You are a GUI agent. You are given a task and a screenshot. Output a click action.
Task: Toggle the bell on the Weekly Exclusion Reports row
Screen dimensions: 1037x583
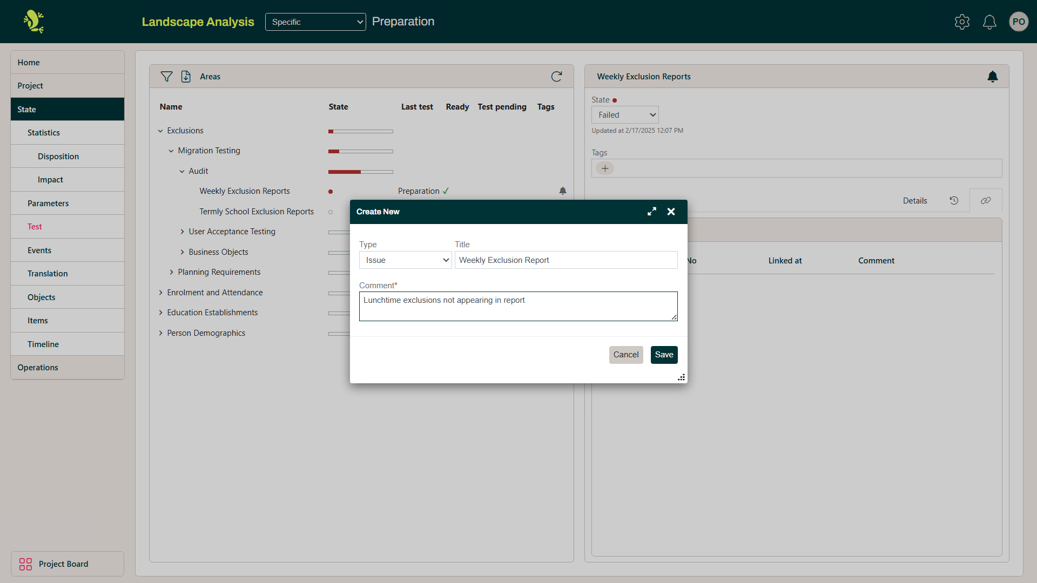pyautogui.click(x=563, y=191)
